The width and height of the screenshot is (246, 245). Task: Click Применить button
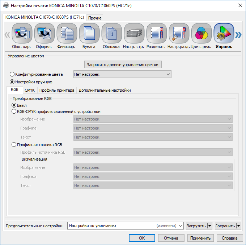point(200,238)
